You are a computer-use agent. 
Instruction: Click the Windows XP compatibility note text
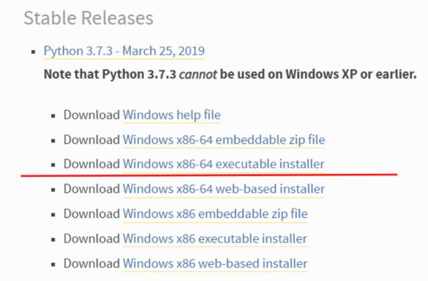(x=230, y=74)
